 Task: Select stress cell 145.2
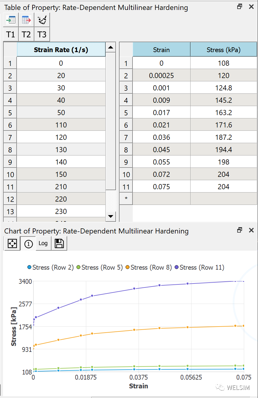(224, 100)
